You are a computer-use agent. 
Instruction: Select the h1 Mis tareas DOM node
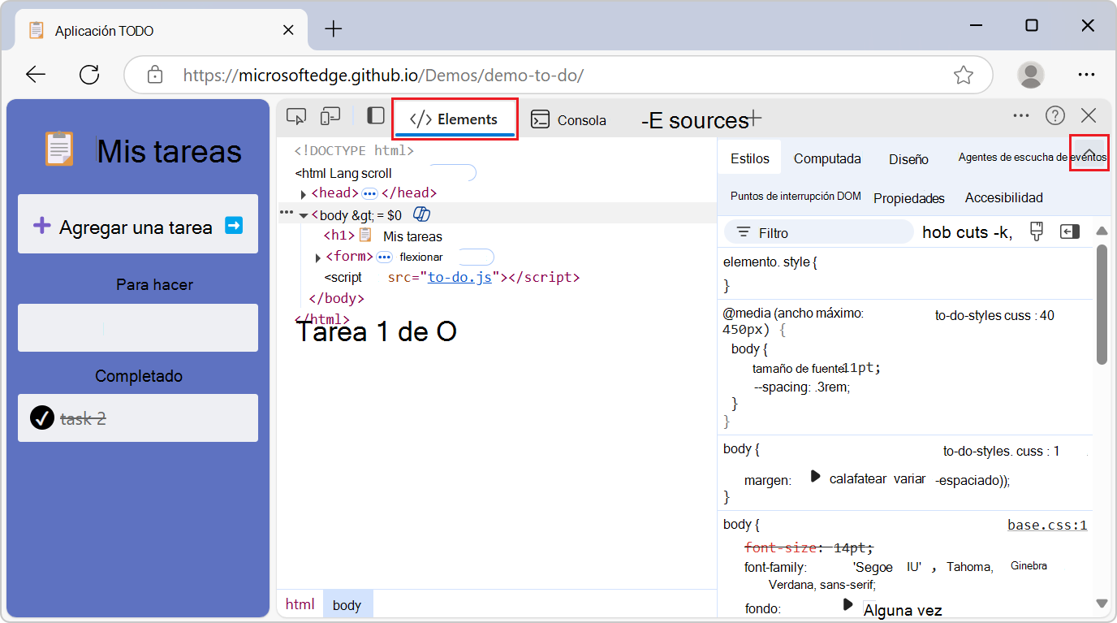[x=382, y=236]
